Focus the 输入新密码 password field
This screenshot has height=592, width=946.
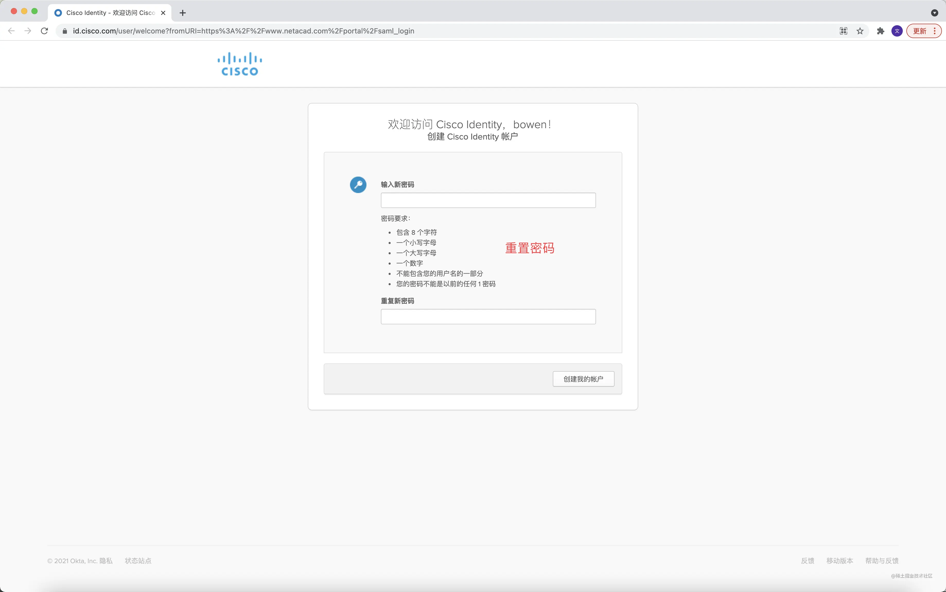[488, 200]
